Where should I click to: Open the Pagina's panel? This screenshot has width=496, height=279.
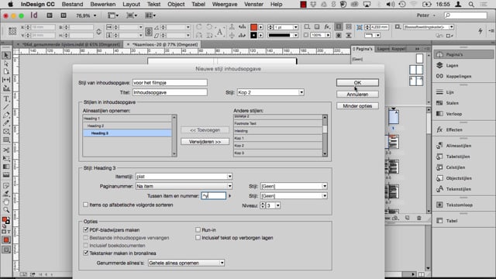(463, 54)
